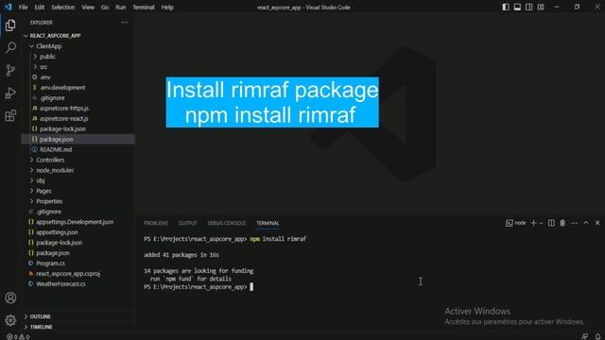
Task: Open ClientApp package-lock.json file
Action: [78, 128]
